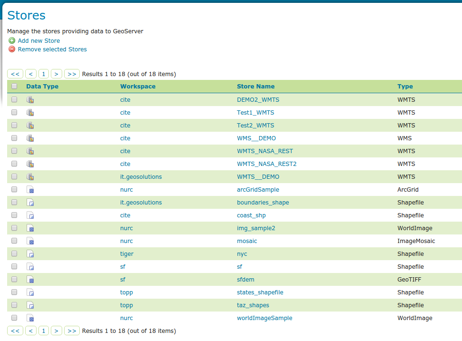The height and width of the screenshot is (341, 462).
Task: Check the checkbox for the coast_shp row
Action: coord(14,215)
